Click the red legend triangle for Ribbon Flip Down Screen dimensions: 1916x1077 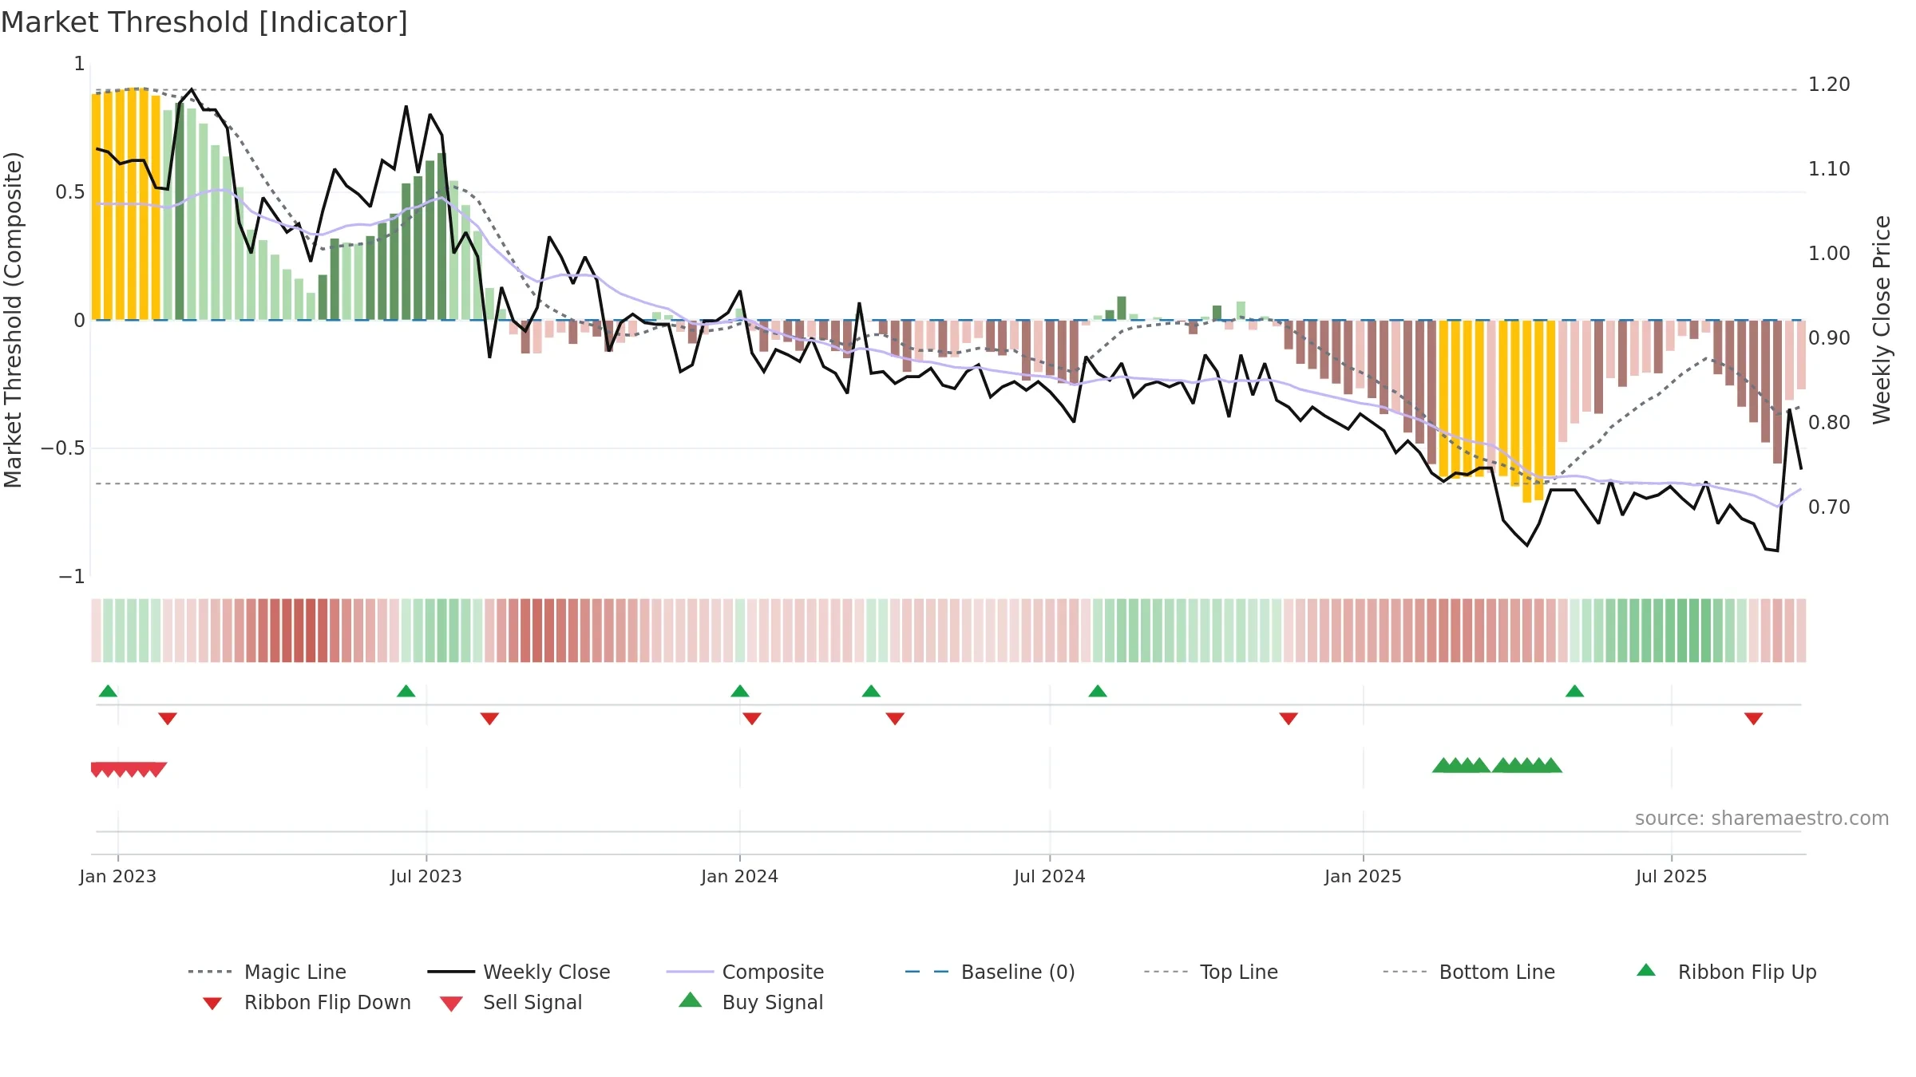pos(212,1004)
